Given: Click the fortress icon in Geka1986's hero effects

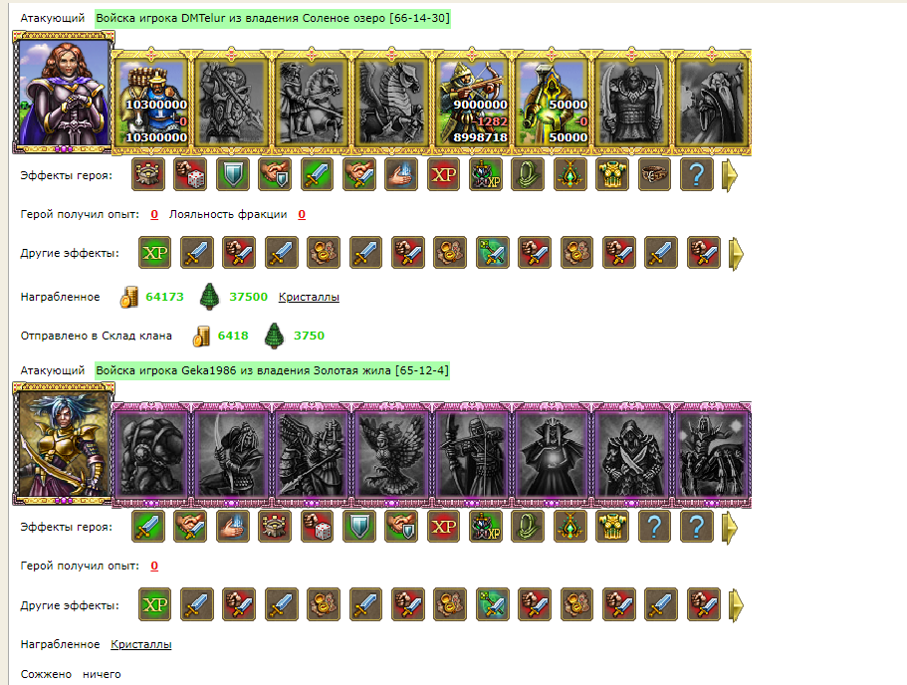Looking at the screenshot, I should [x=275, y=527].
